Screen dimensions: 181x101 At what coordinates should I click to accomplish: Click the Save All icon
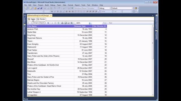[x=41, y=8]
